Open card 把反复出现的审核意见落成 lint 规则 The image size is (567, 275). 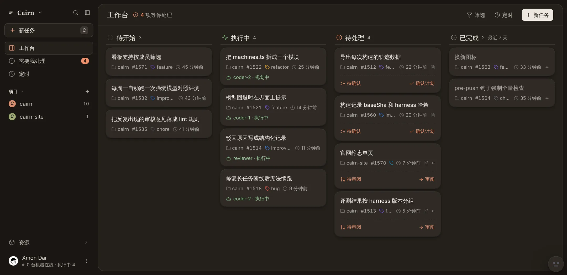point(159,124)
